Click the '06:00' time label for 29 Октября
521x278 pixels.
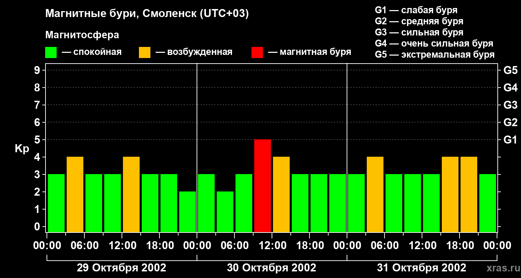click(84, 245)
